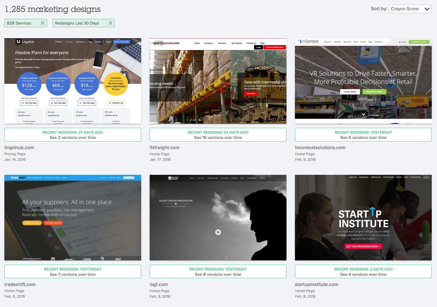The width and height of the screenshot is (437, 307).
Task: Click the ifsfreight.com site name
Action: pyautogui.click(x=165, y=148)
